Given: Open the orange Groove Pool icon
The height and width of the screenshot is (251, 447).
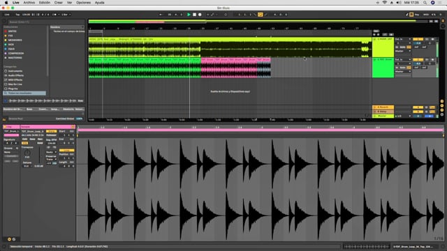Looking at the screenshot, I should click(4, 120).
